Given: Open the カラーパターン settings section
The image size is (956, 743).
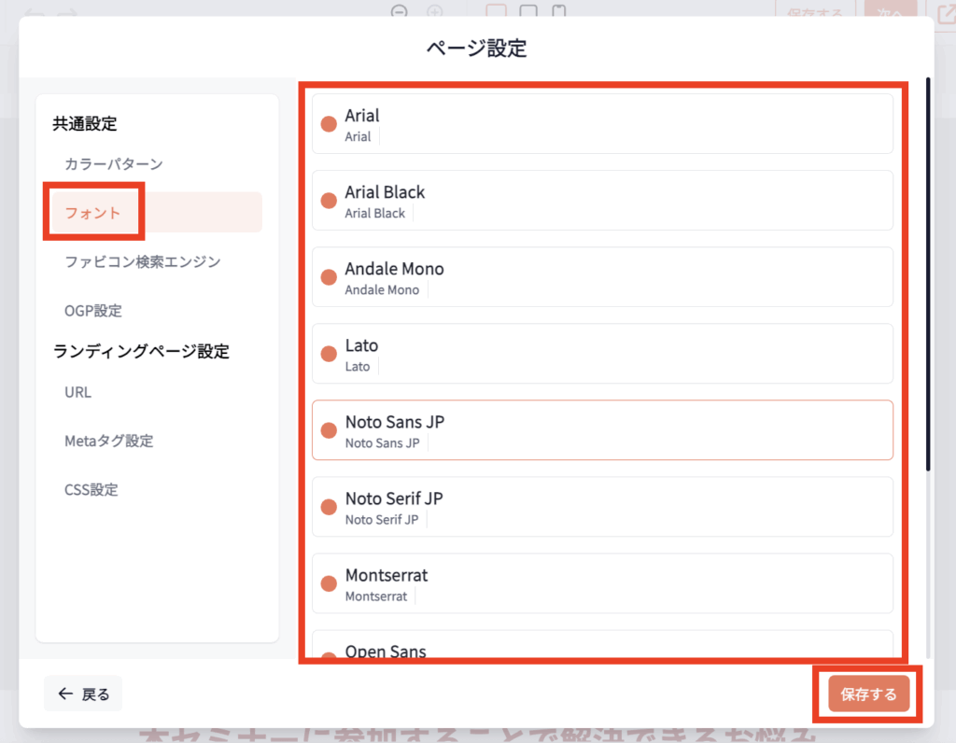Looking at the screenshot, I should pyautogui.click(x=114, y=164).
